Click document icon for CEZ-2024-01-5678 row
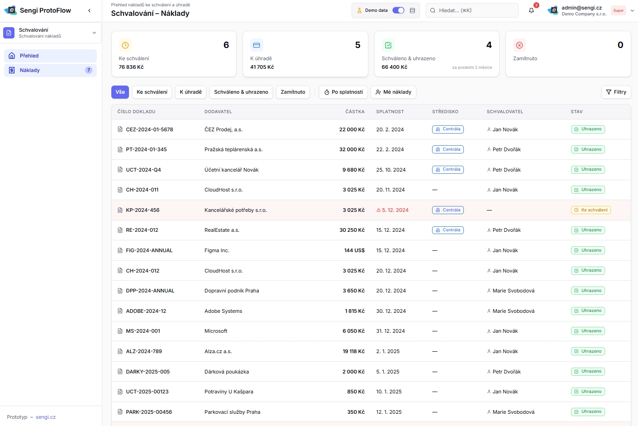The width and height of the screenshot is (638, 426). (120, 129)
